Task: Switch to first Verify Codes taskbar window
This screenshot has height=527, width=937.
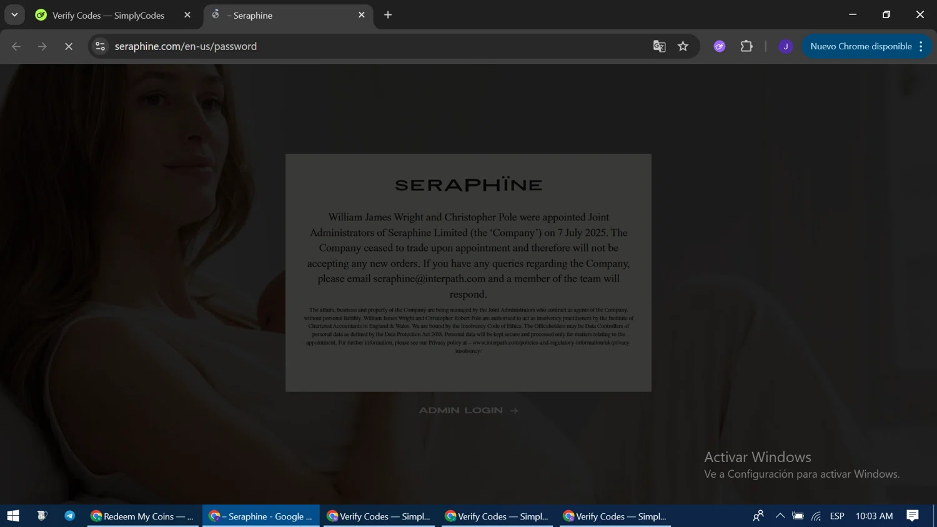Action: tap(379, 516)
